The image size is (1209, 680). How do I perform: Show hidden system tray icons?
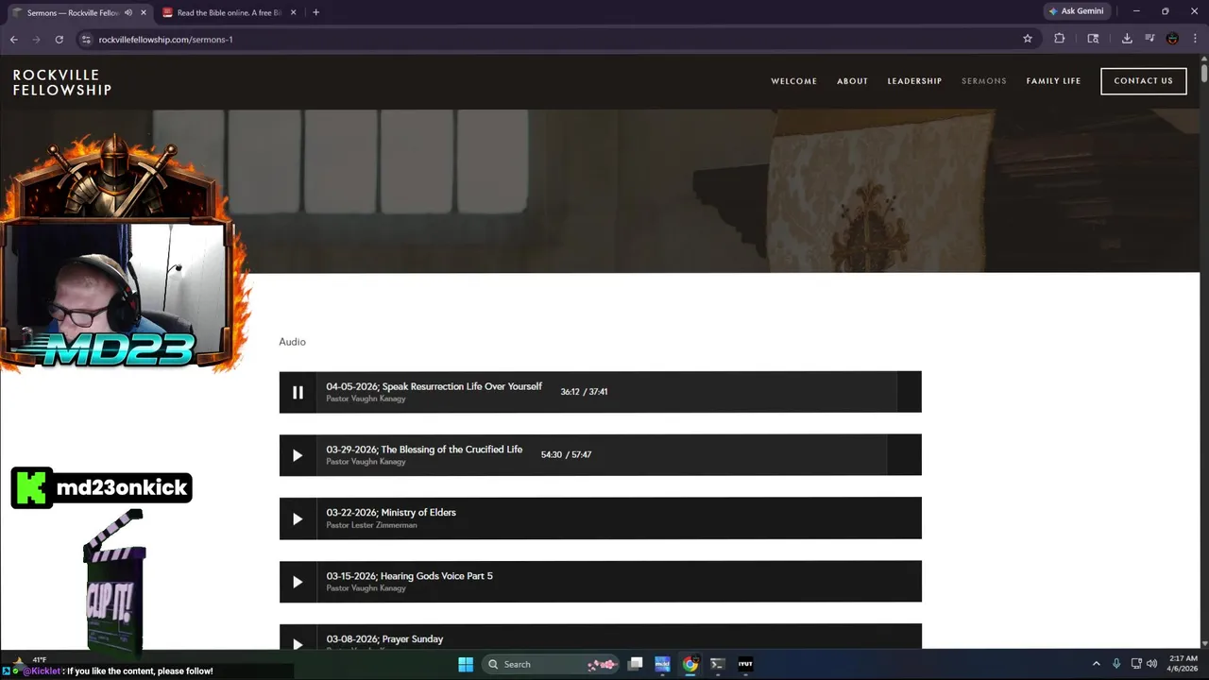[x=1096, y=664]
